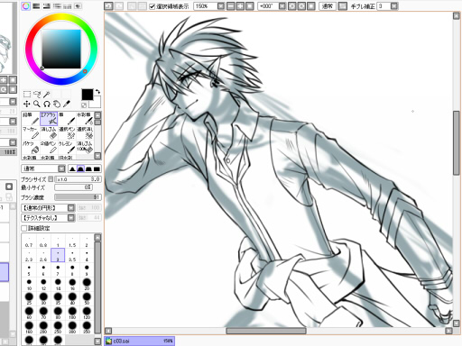
Task: Adjust the brush density (ブラシ濃度) slider
Action: tap(78, 197)
